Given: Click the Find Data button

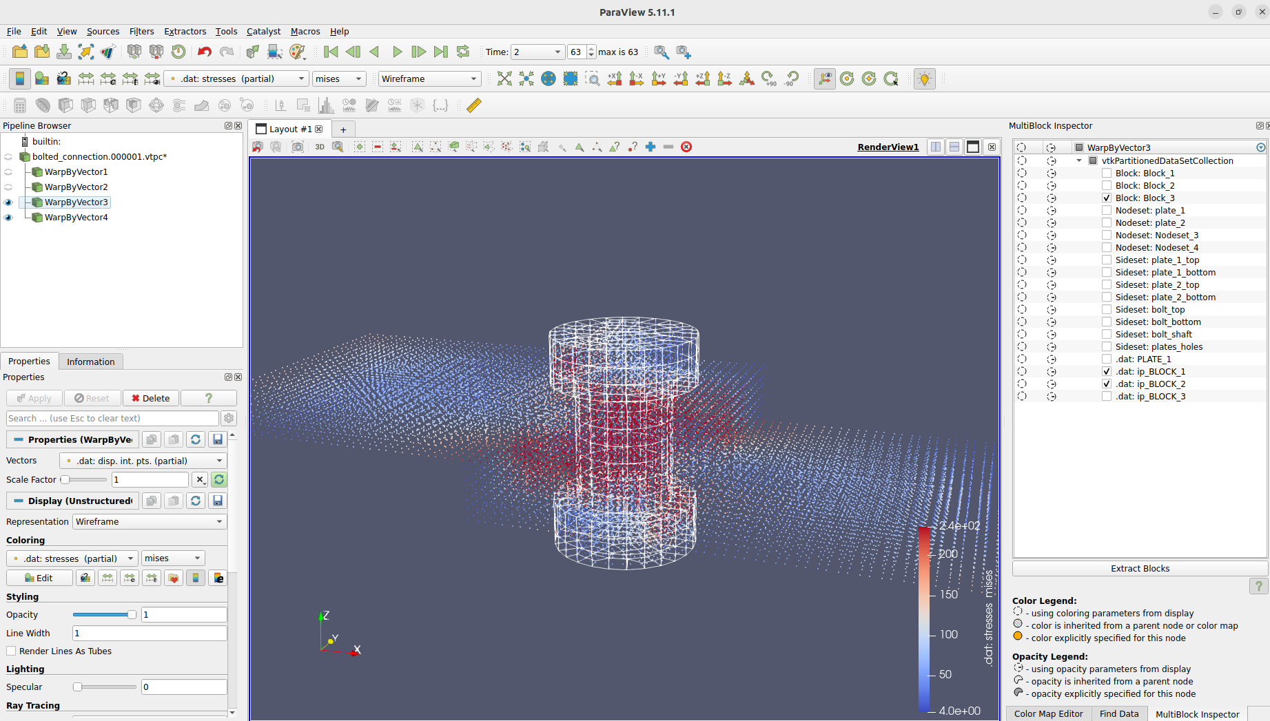Looking at the screenshot, I should pyautogui.click(x=1118, y=713).
